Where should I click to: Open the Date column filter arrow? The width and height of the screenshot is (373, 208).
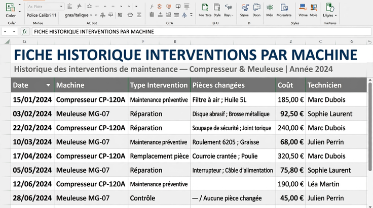pyautogui.click(x=48, y=85)
